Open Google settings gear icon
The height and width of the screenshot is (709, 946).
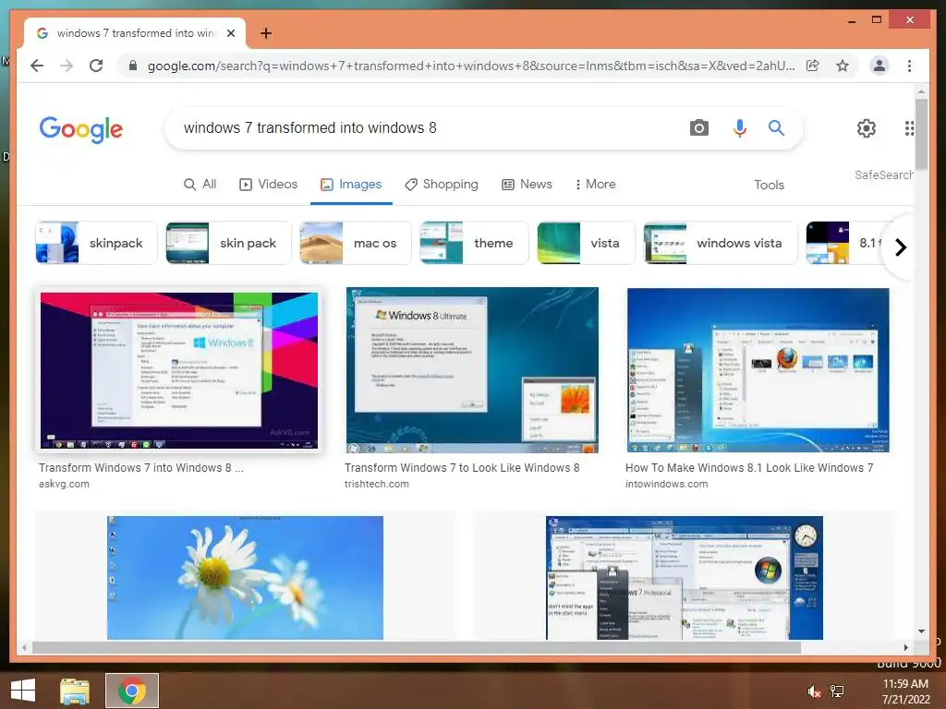tap(867, 127)
